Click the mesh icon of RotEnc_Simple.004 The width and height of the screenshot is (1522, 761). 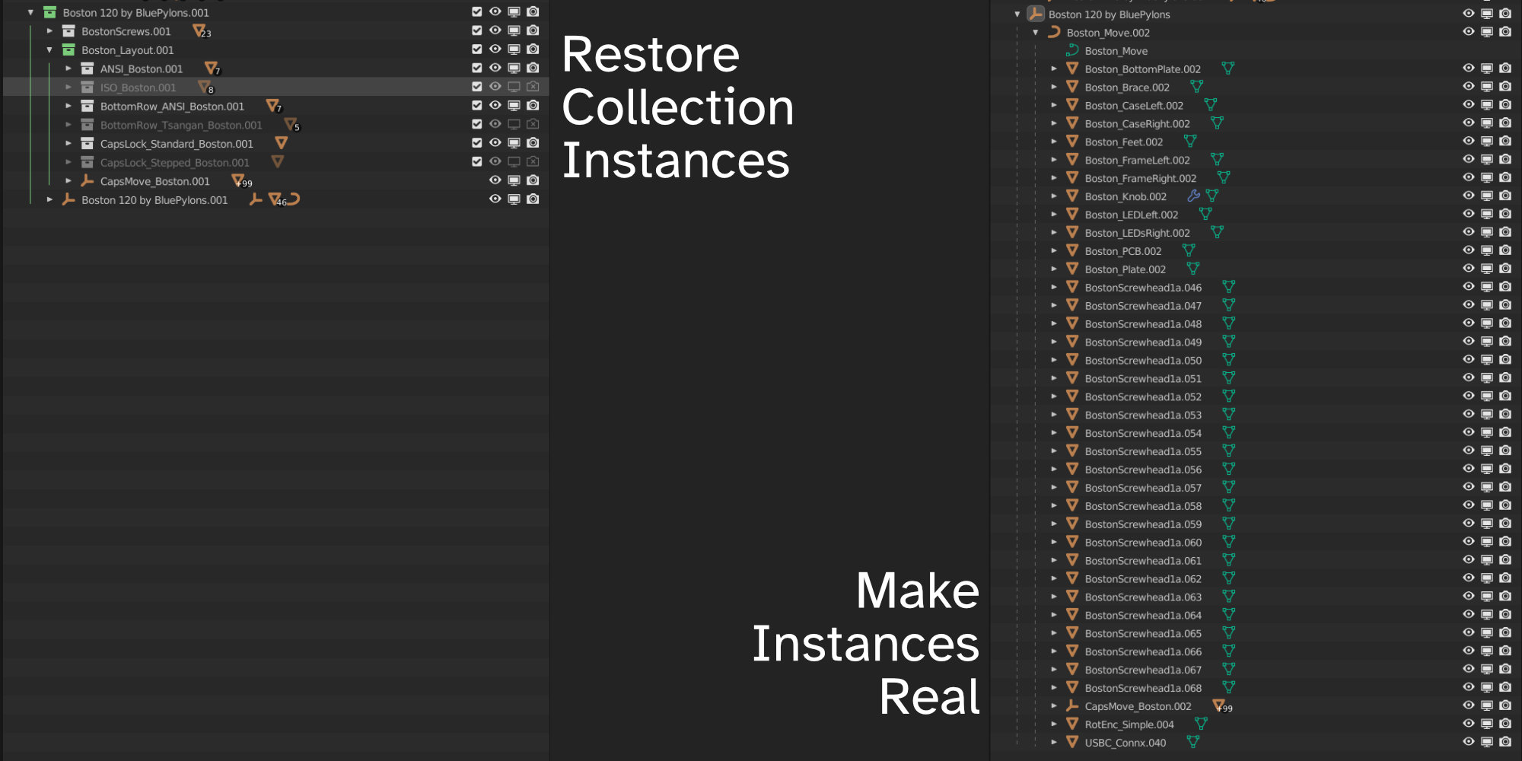click(1071, 724)
